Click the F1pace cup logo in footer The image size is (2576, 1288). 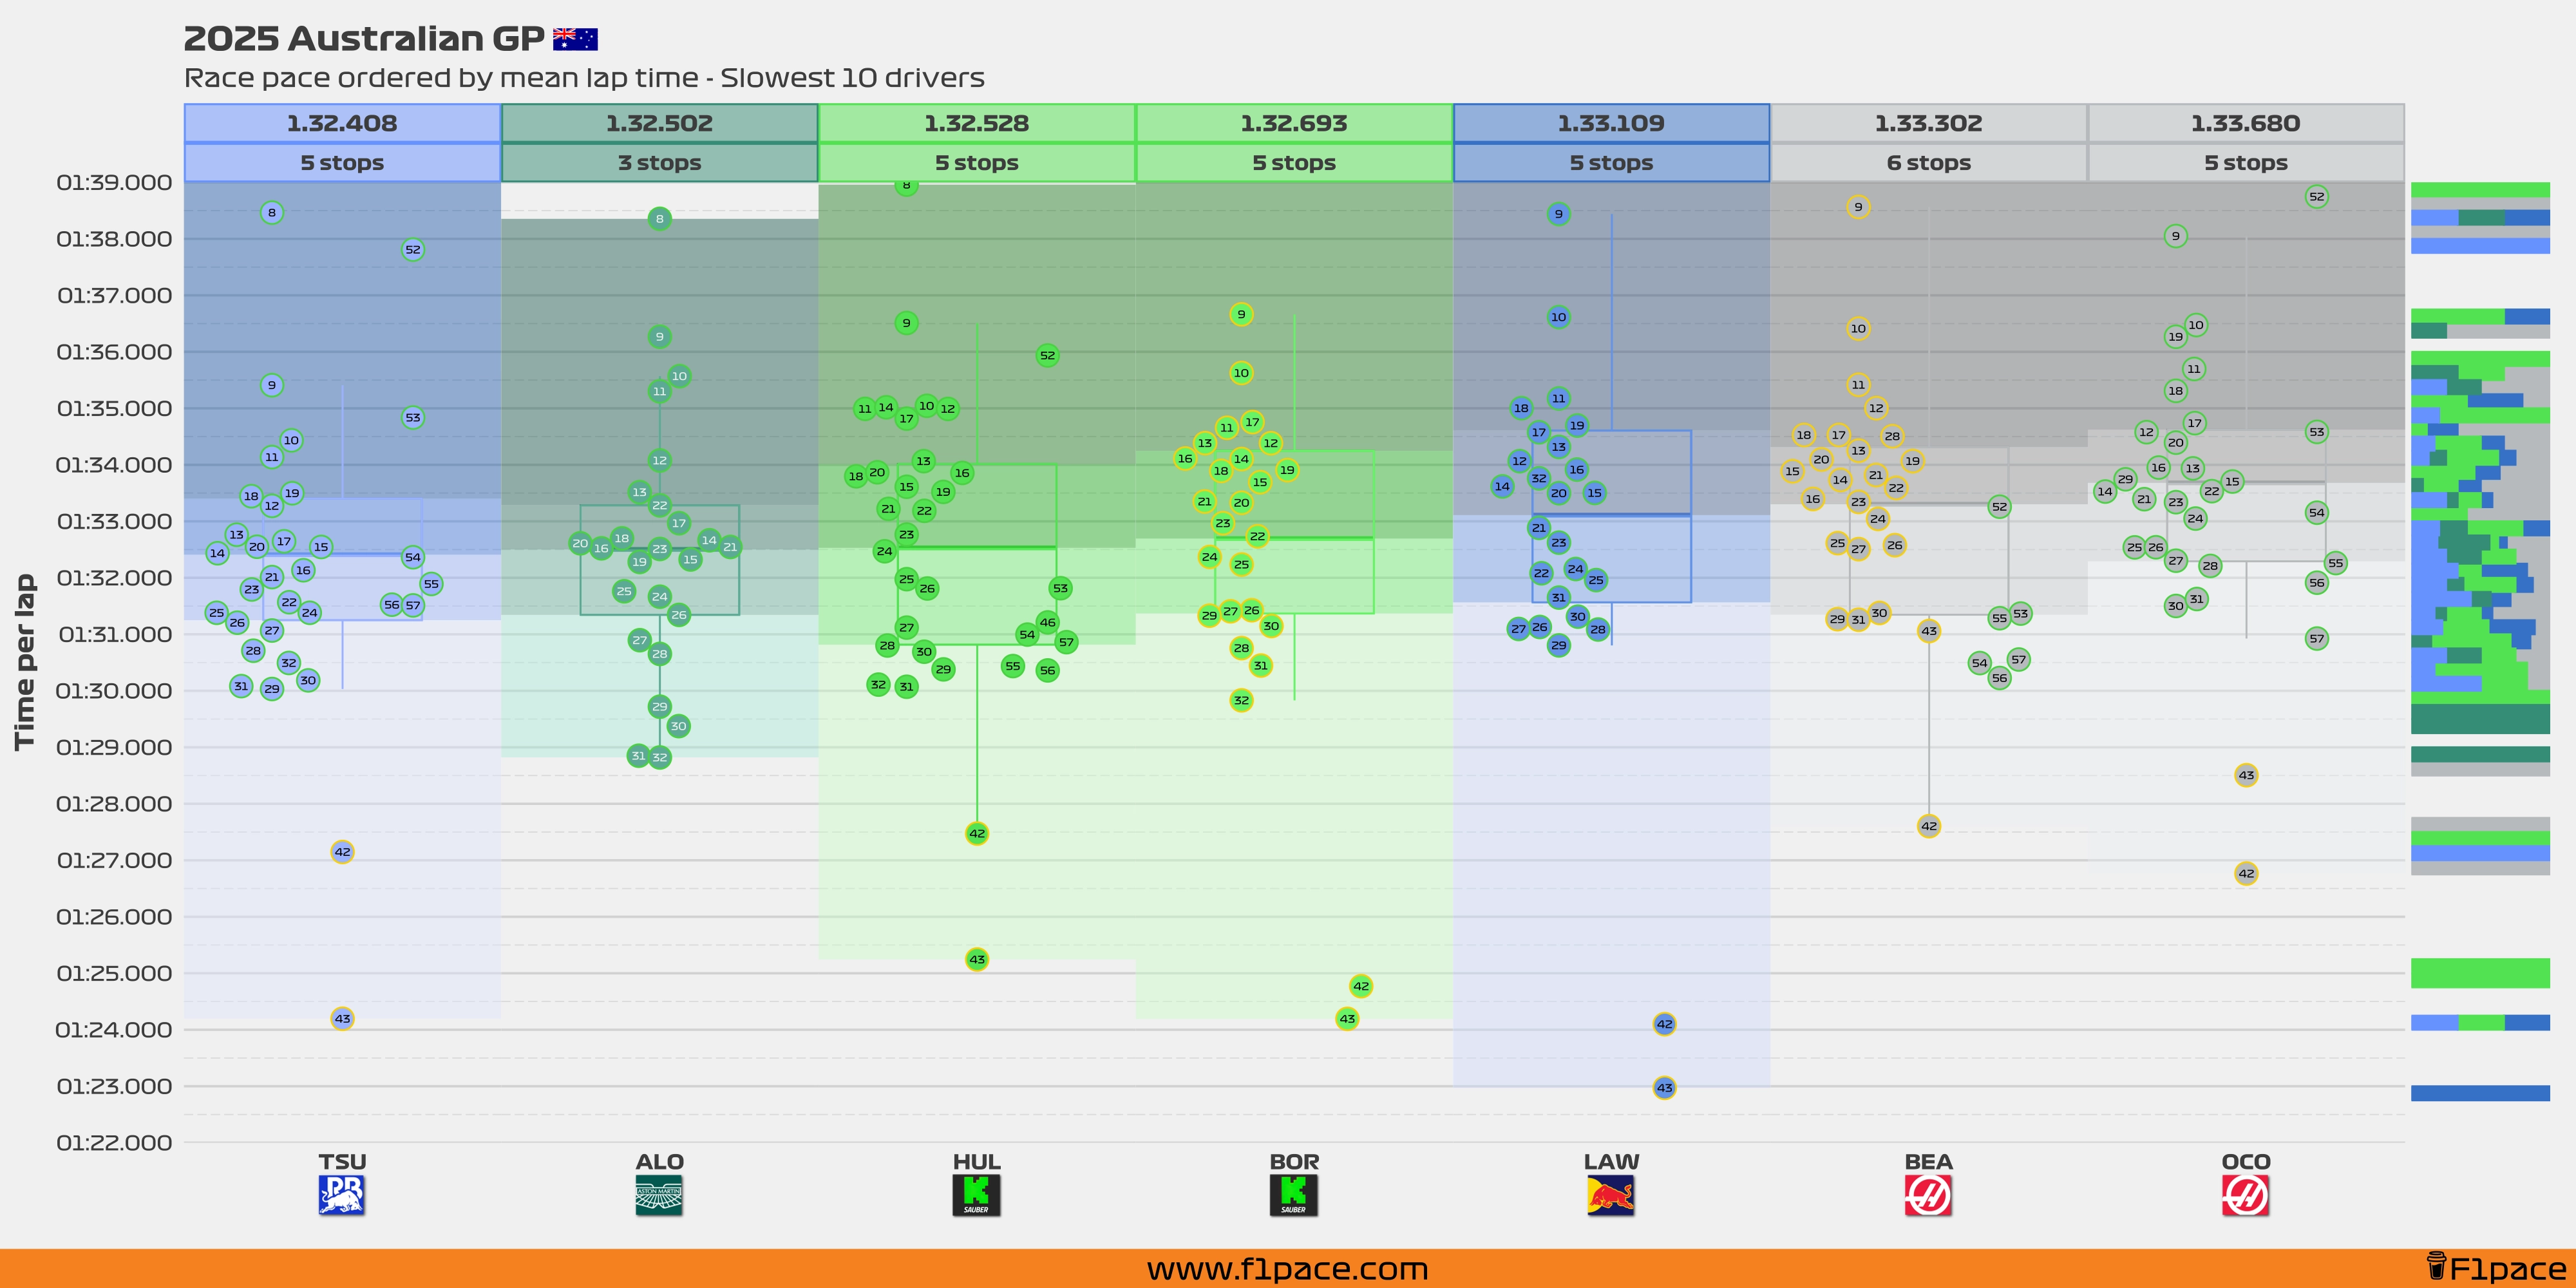(2436, 1267)
